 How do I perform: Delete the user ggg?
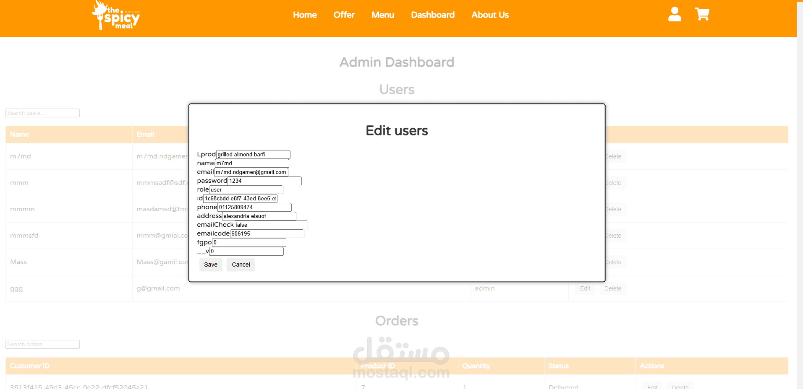(613, 288)
